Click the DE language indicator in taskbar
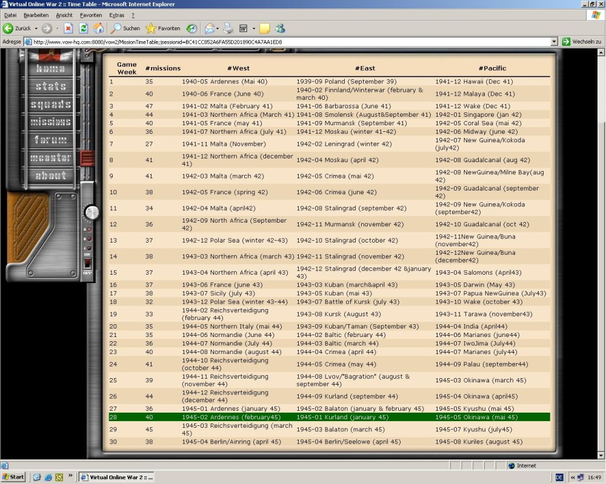This screenshot has width=606, height=484. click(559, 477)
